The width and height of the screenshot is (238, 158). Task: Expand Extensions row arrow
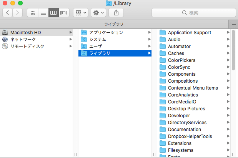(x=228, y=143)
